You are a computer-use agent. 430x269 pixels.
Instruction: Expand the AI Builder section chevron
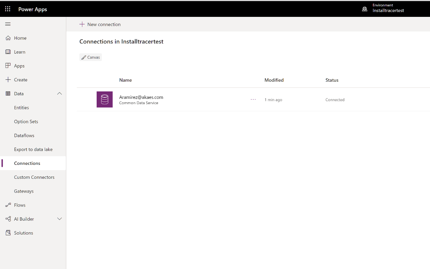coord(59,219)
